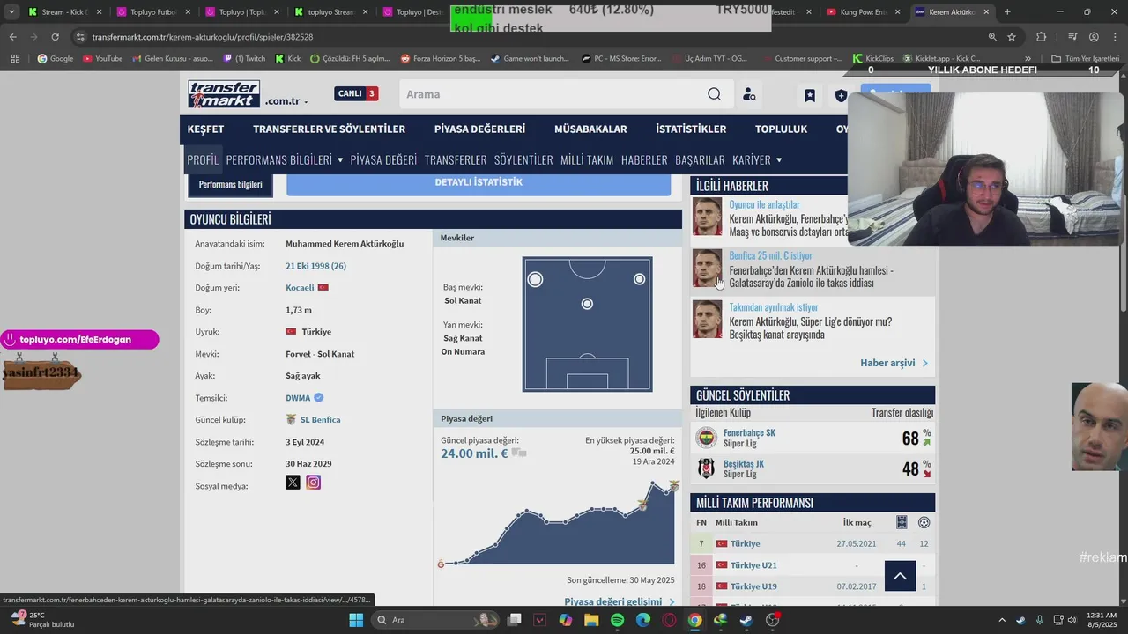The height and width of the screenshot is (634, 1128).
Task: Click the Beşiktaş JK club logo in rumours
Action: (707, 468)
